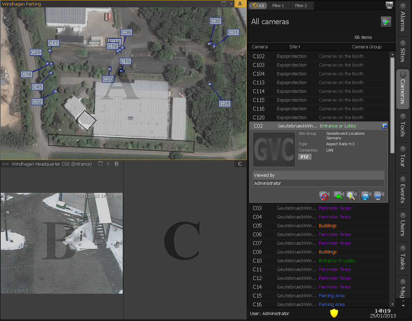Image resolution: width=412 pixels, height=321 pixels.
Task: Click the C28 camera marker on map
Action: pyautogui.click(x=224, y=104)
